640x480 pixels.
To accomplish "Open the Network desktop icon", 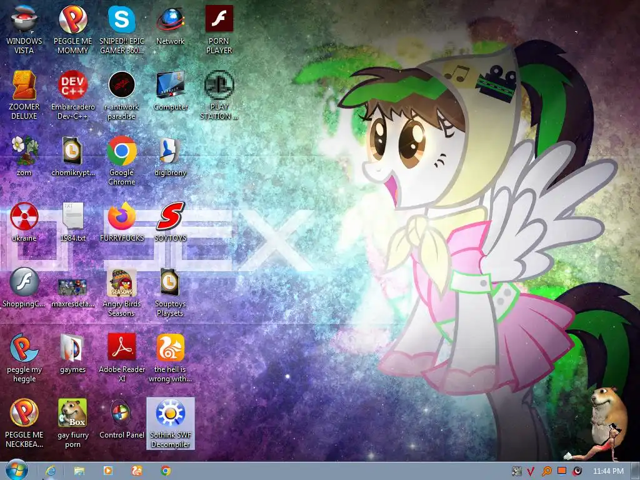I will [x=170, y=25].
